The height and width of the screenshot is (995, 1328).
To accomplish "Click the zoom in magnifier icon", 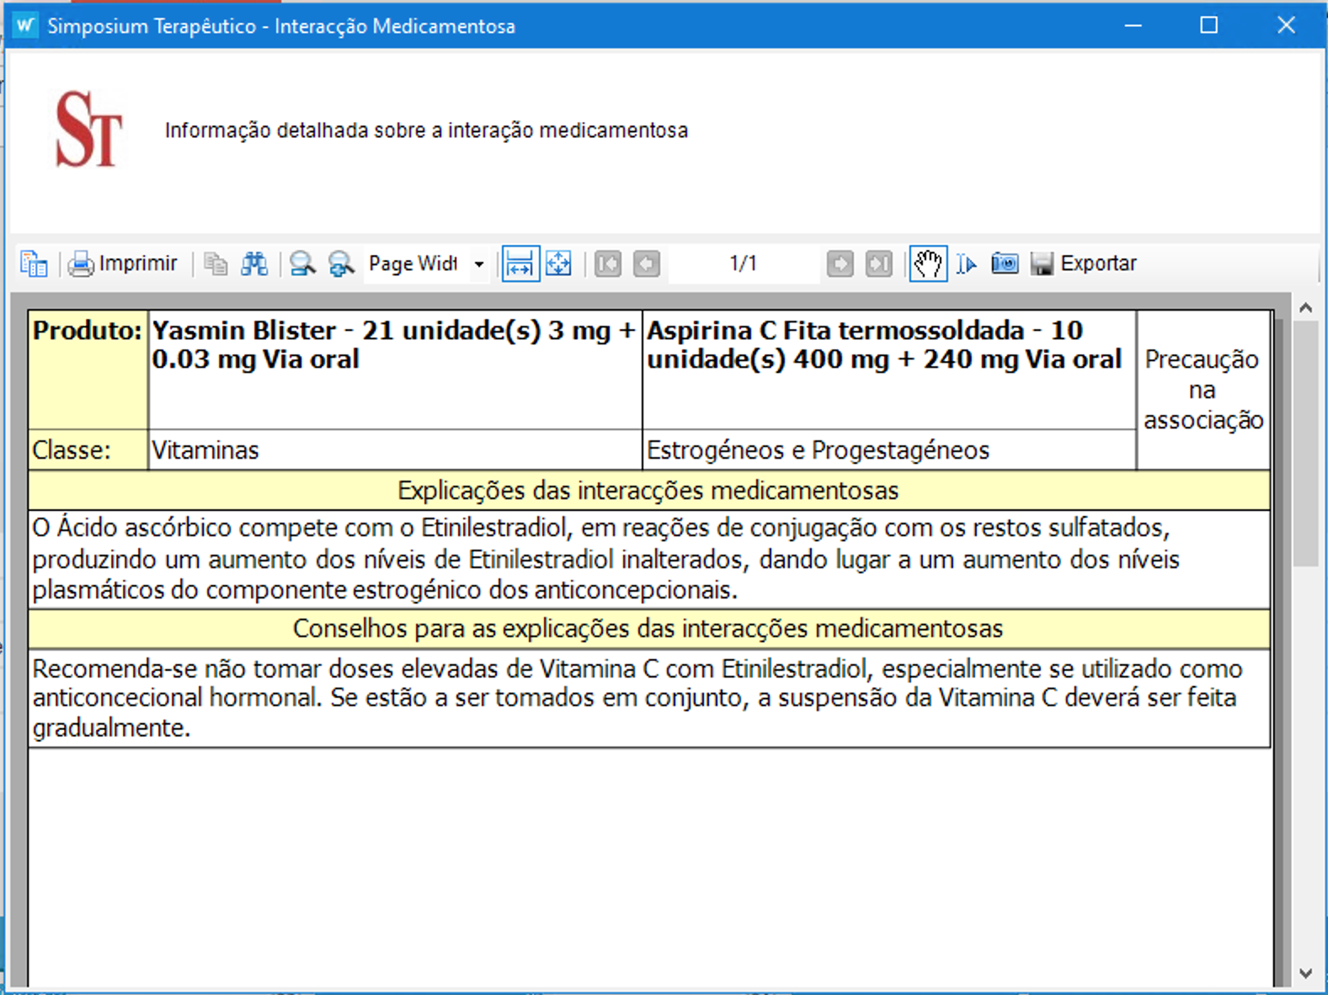I will coord(341,264).
